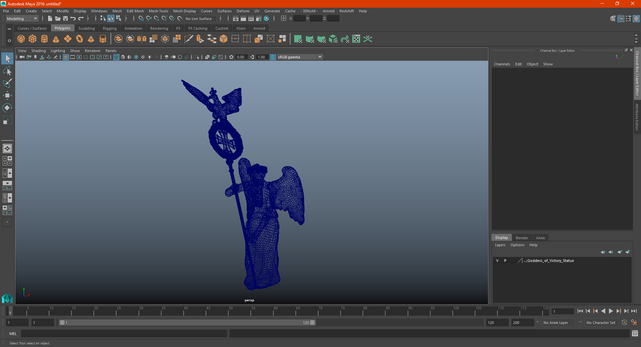Open a scene with folder icon
This screenshot has height=347, width=641.
57,19
